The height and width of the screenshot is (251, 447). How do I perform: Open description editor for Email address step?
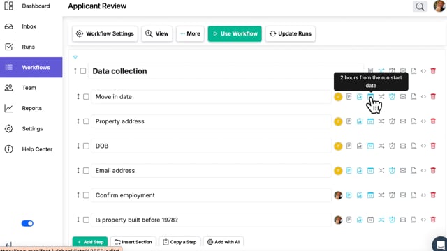pyautogui.click(x=349, y=170)
